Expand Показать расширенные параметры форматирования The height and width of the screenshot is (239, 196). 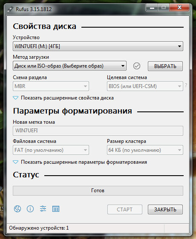point(80,162)
